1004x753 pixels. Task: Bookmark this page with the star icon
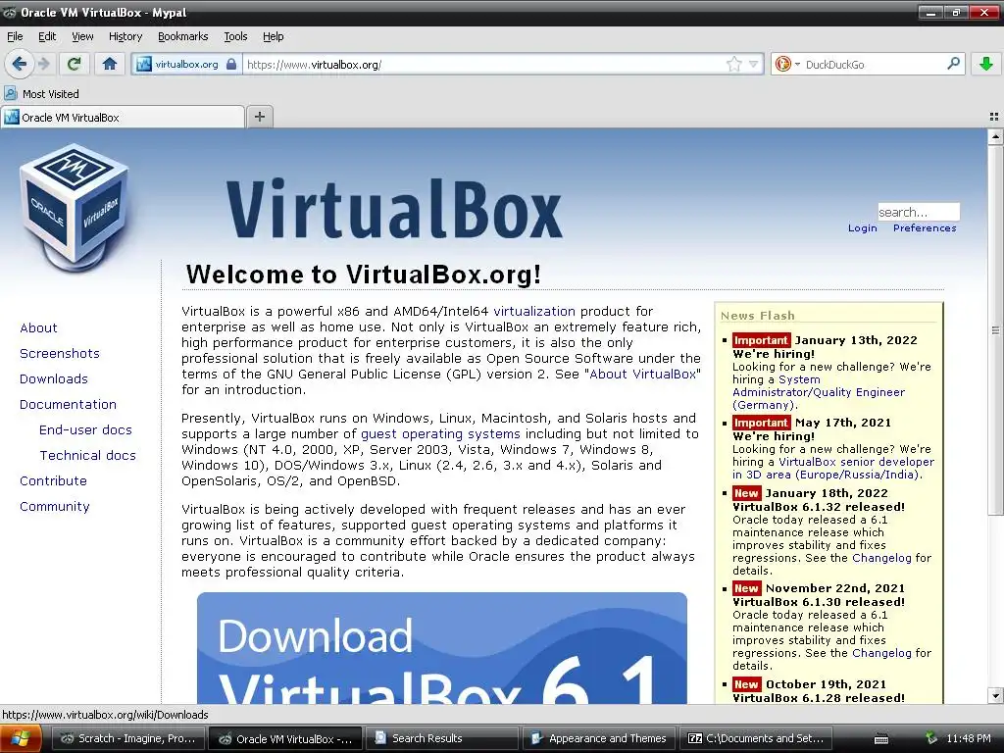(733, 64)
